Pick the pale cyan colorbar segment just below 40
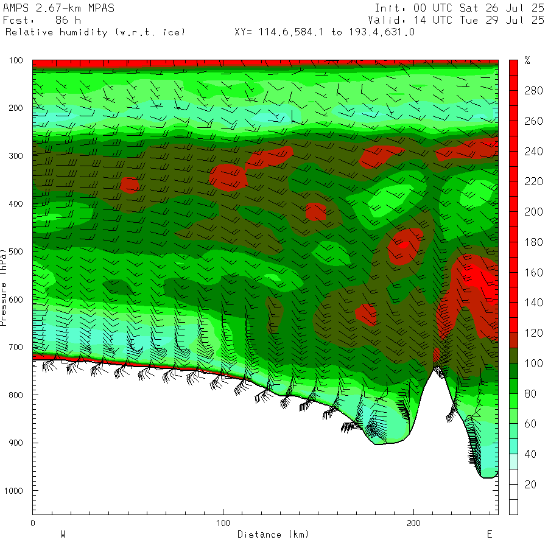 [513, 462]
